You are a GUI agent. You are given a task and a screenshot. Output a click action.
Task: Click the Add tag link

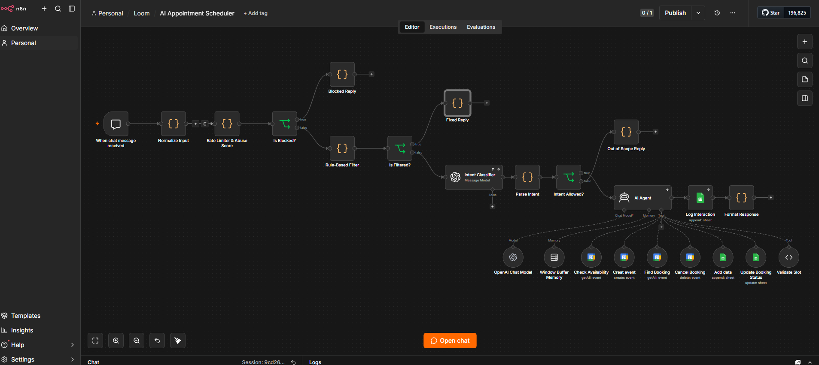[256, 13]
